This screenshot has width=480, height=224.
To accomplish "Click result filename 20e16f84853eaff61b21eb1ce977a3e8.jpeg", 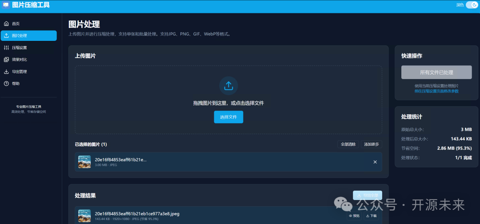I will 137,214.
